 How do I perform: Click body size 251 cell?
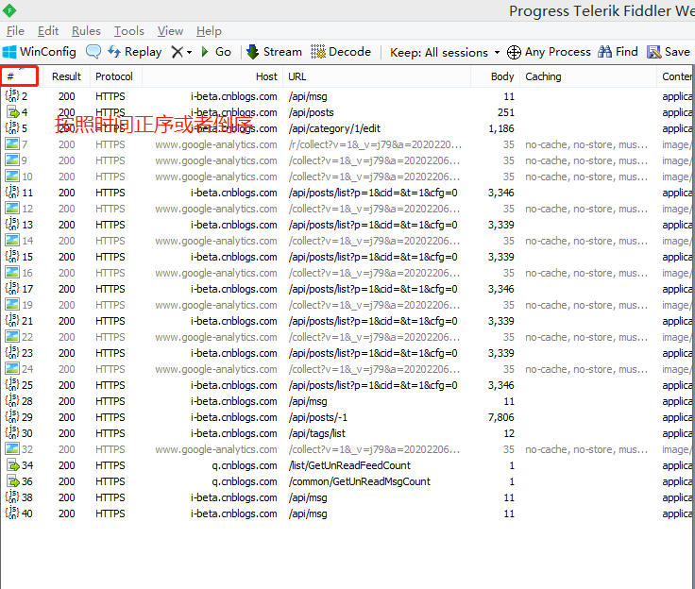(506, 112)
